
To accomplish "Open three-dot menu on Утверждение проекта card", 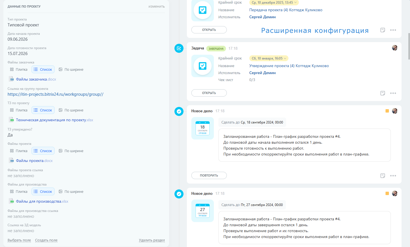I will point(393,93).
